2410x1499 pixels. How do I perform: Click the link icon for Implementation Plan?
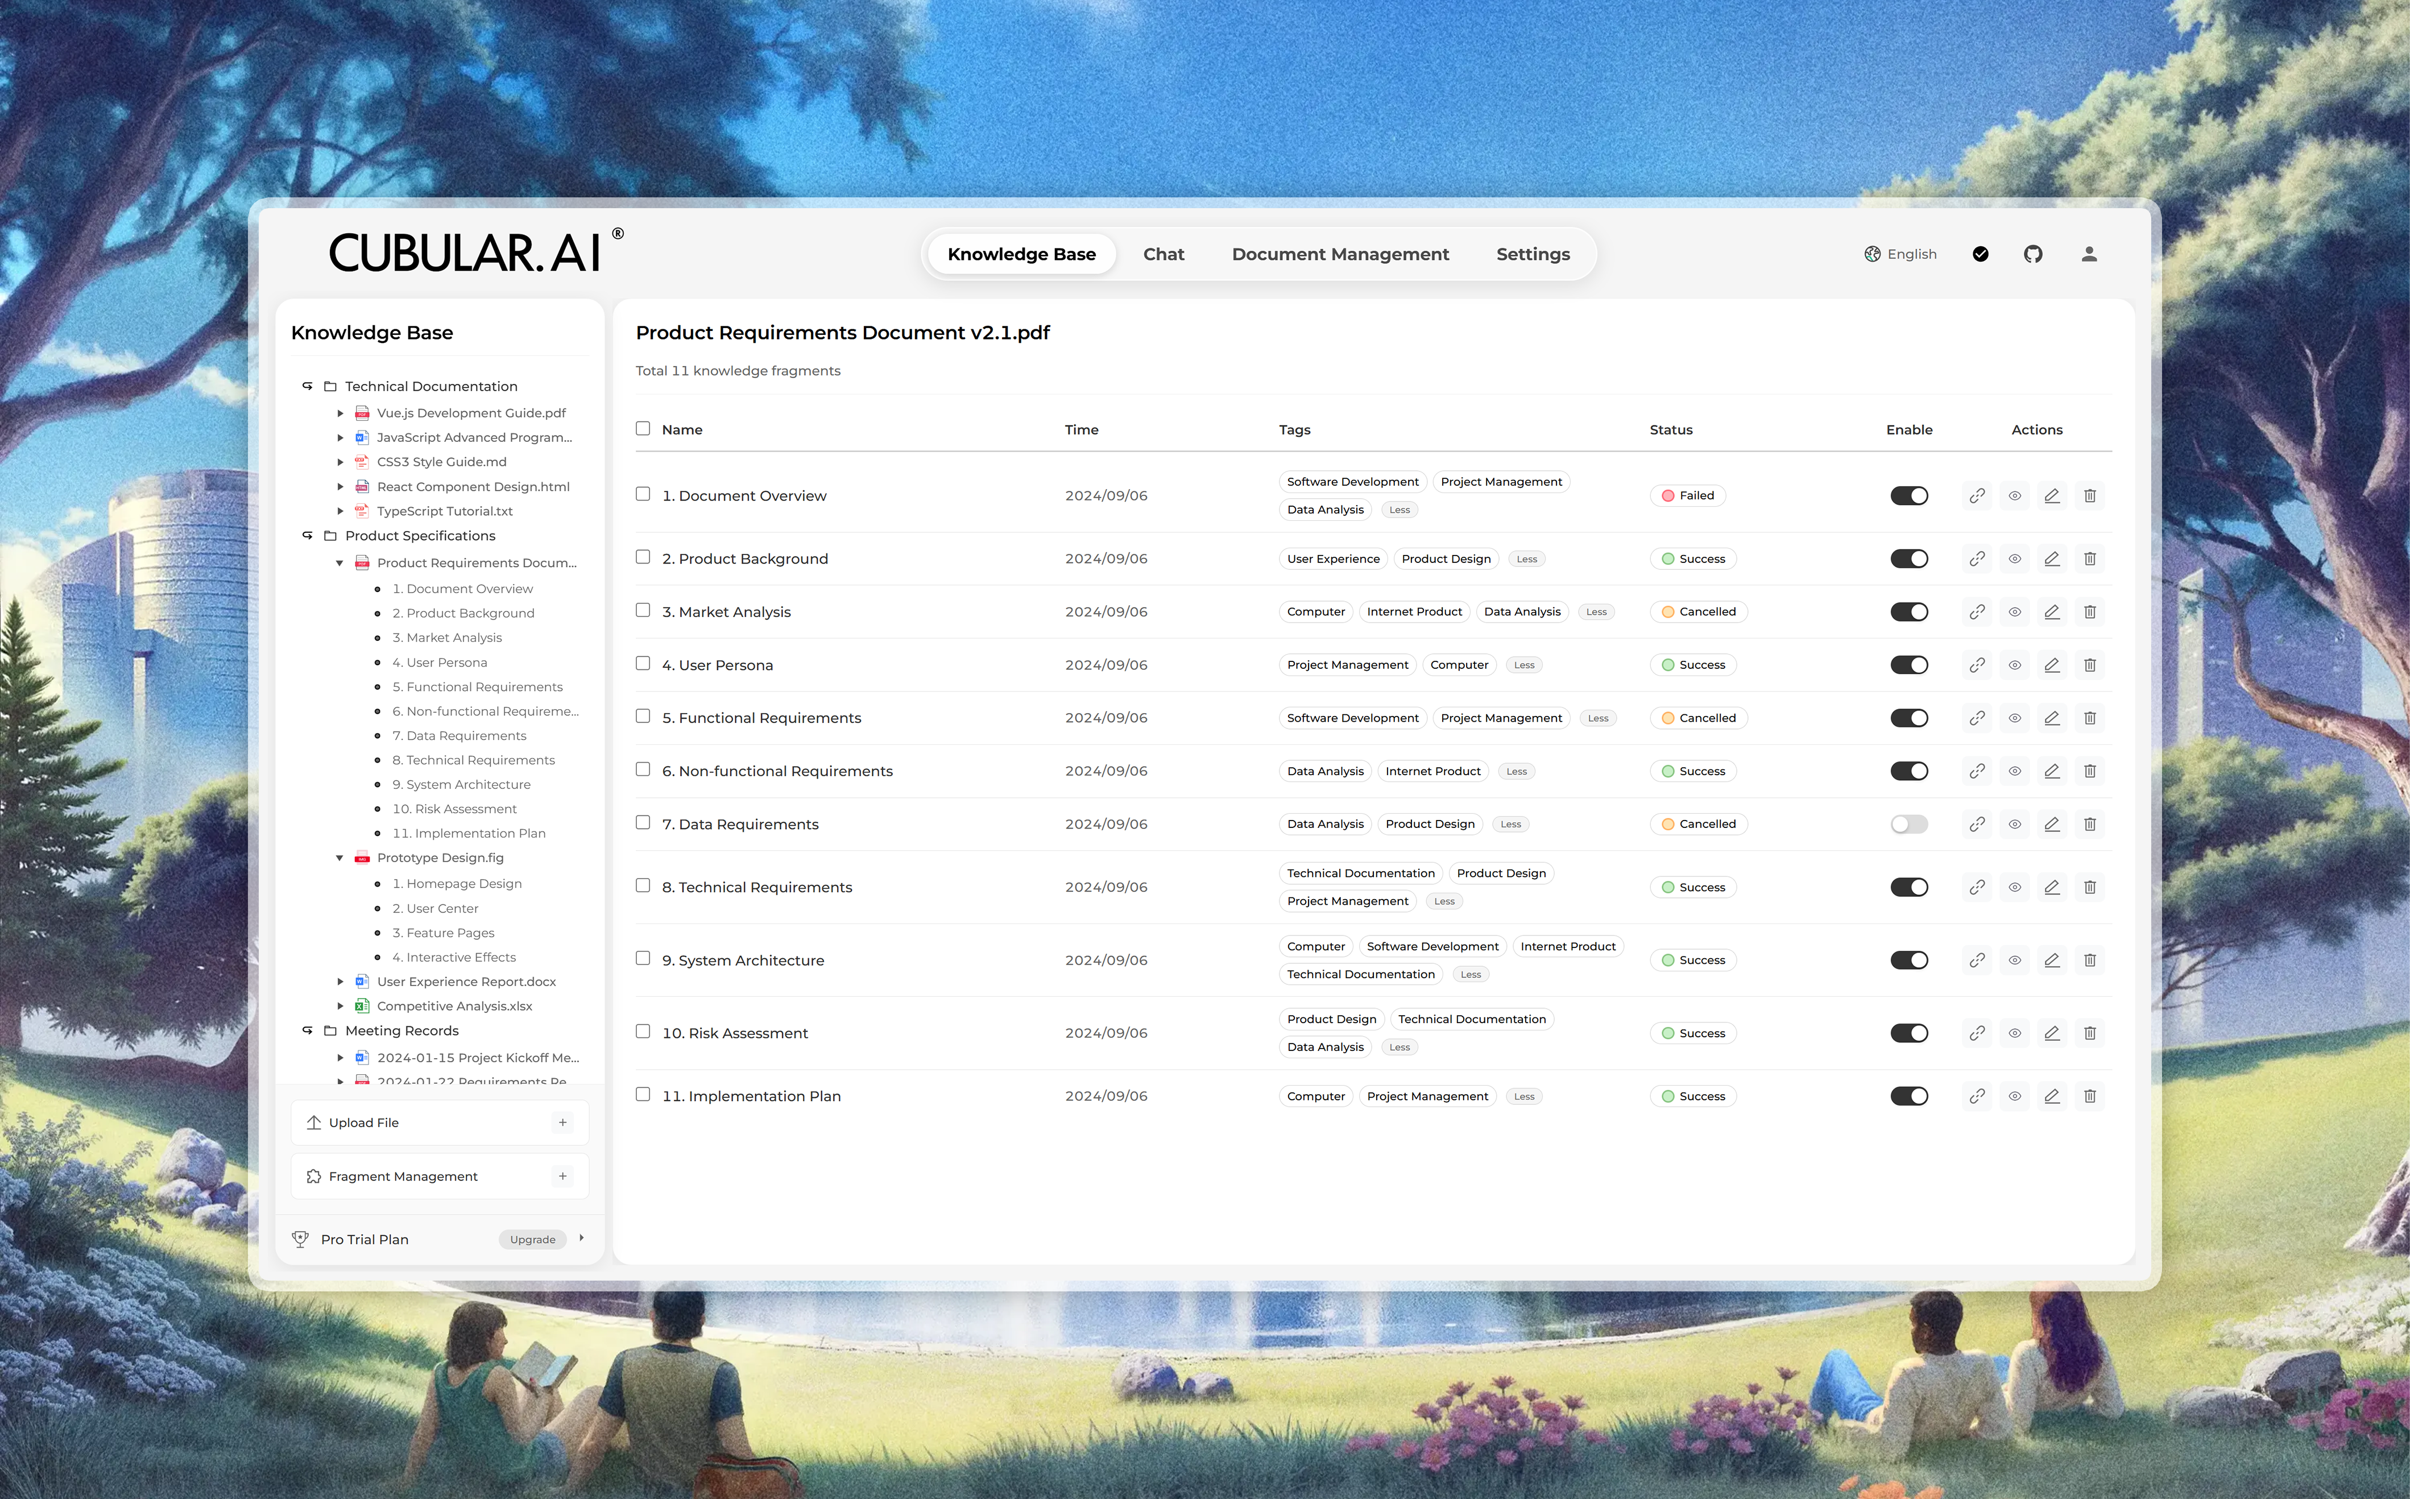(x=1977, y=1096)
